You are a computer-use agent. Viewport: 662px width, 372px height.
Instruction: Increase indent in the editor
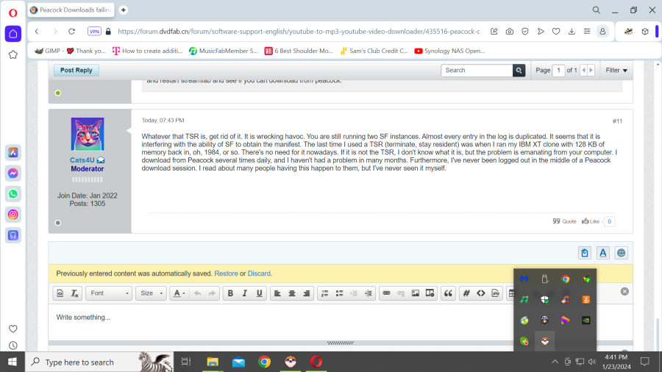click(369, 293)
